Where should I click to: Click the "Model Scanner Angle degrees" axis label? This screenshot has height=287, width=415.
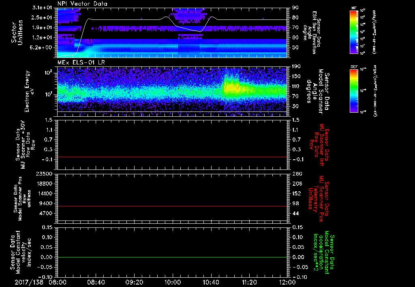pos(318,92)
